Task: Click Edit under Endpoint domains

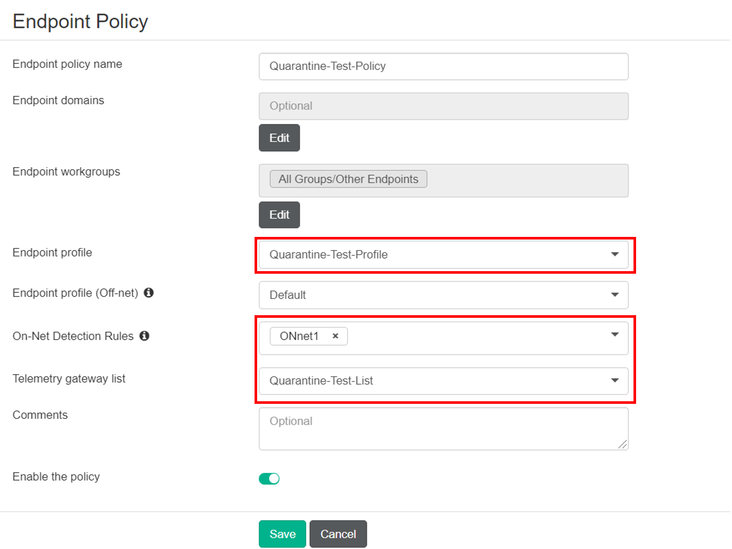Action: (279, 138)
